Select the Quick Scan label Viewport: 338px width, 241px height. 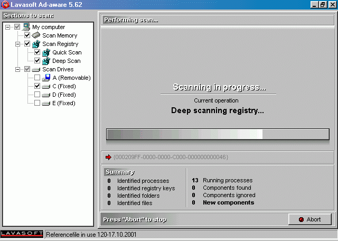tap(67, 52)
